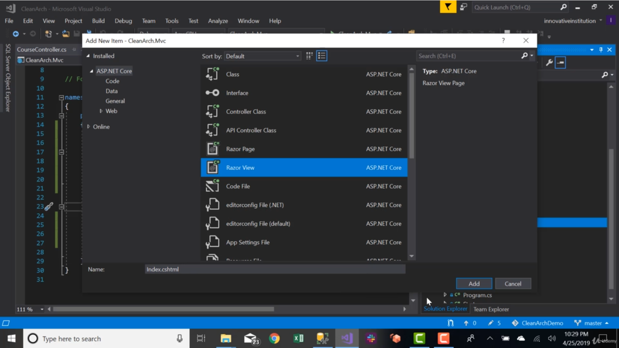Screen dimensions: 619x348
Task: Choose the App Settings File template icon
Action: [x=213, y=242]
